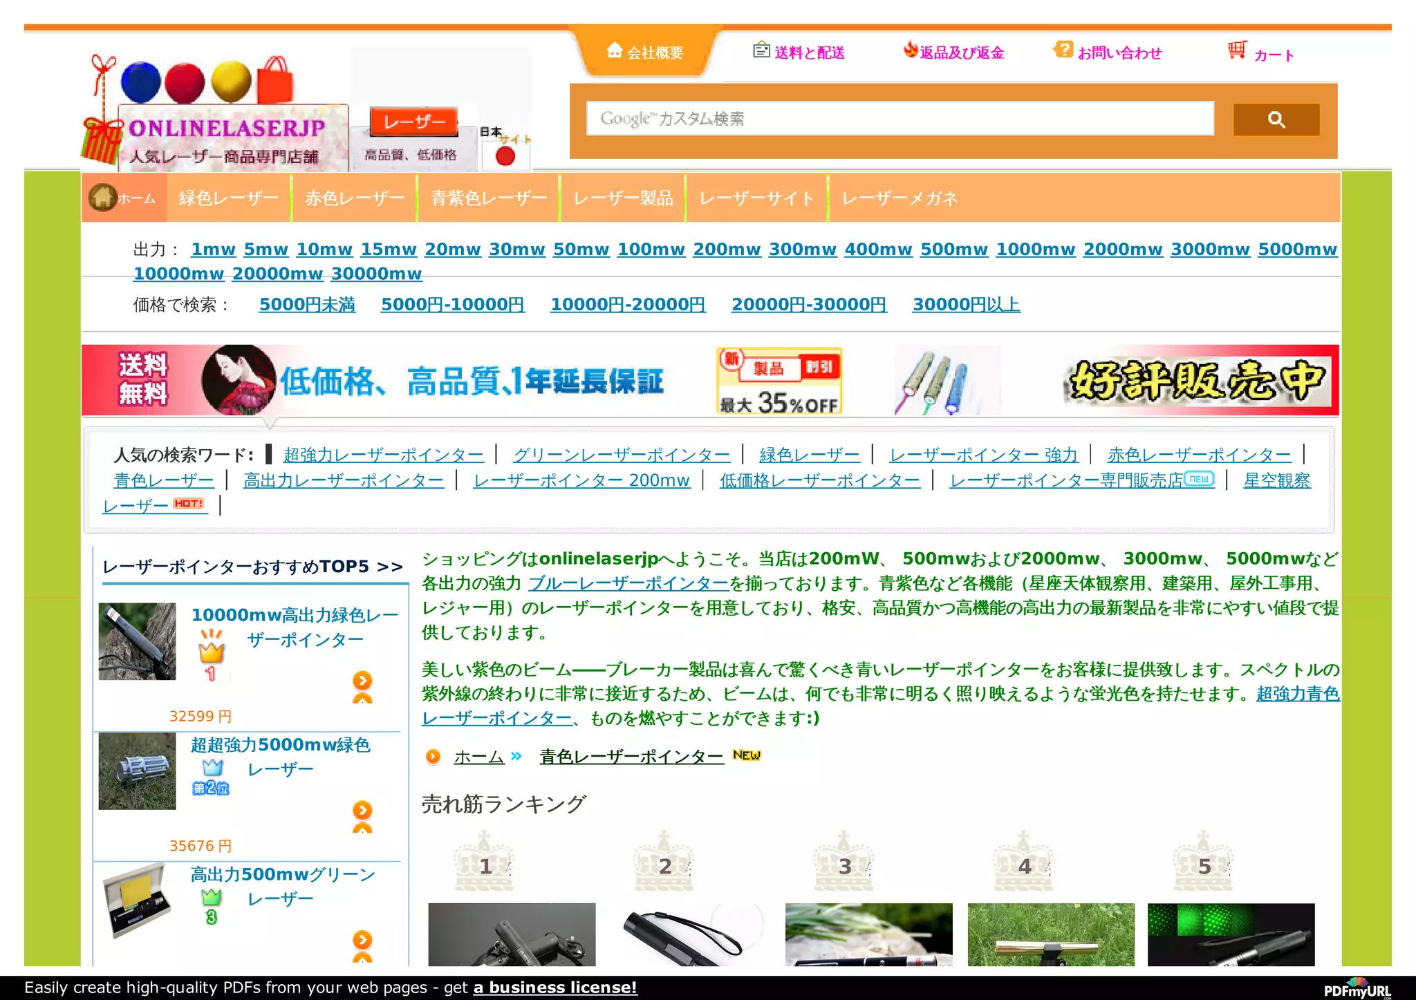The height and width of the screenshot is (1000, 1416).
Task: Expand レーザーポインターおすすめTOP5 >> header
Action: pos(252,567)
